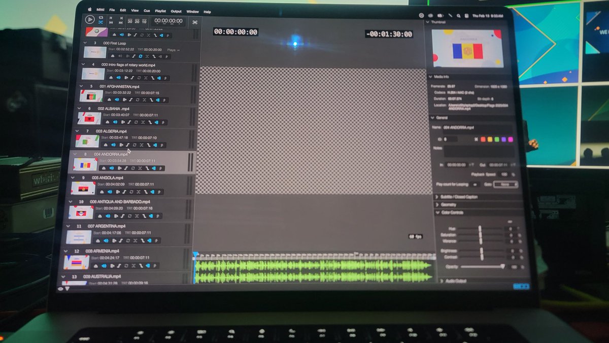This screenshot has width=609, height=343.
Task: Click the crossed-arrows icon on 004 ANDORRA cue
Action: (x=141, y=168)
